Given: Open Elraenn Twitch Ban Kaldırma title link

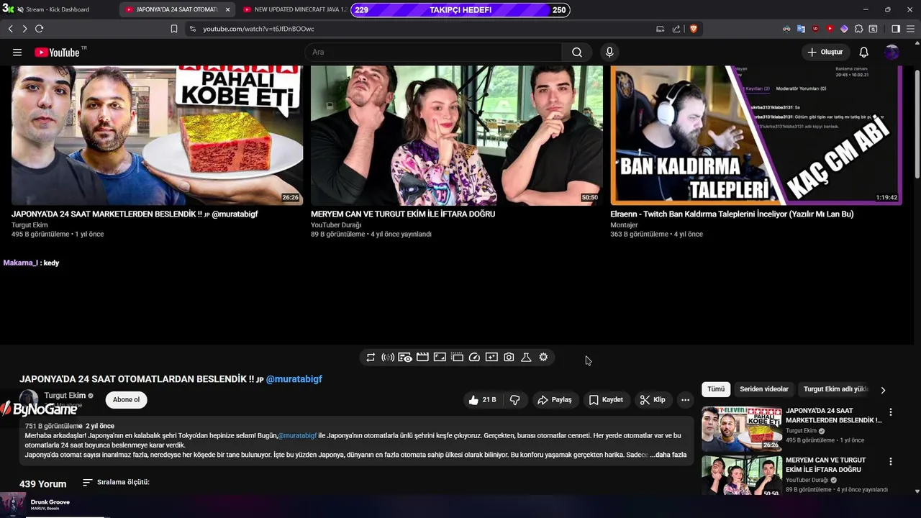Looking at the screenshot, I should [x=732, y=214].
